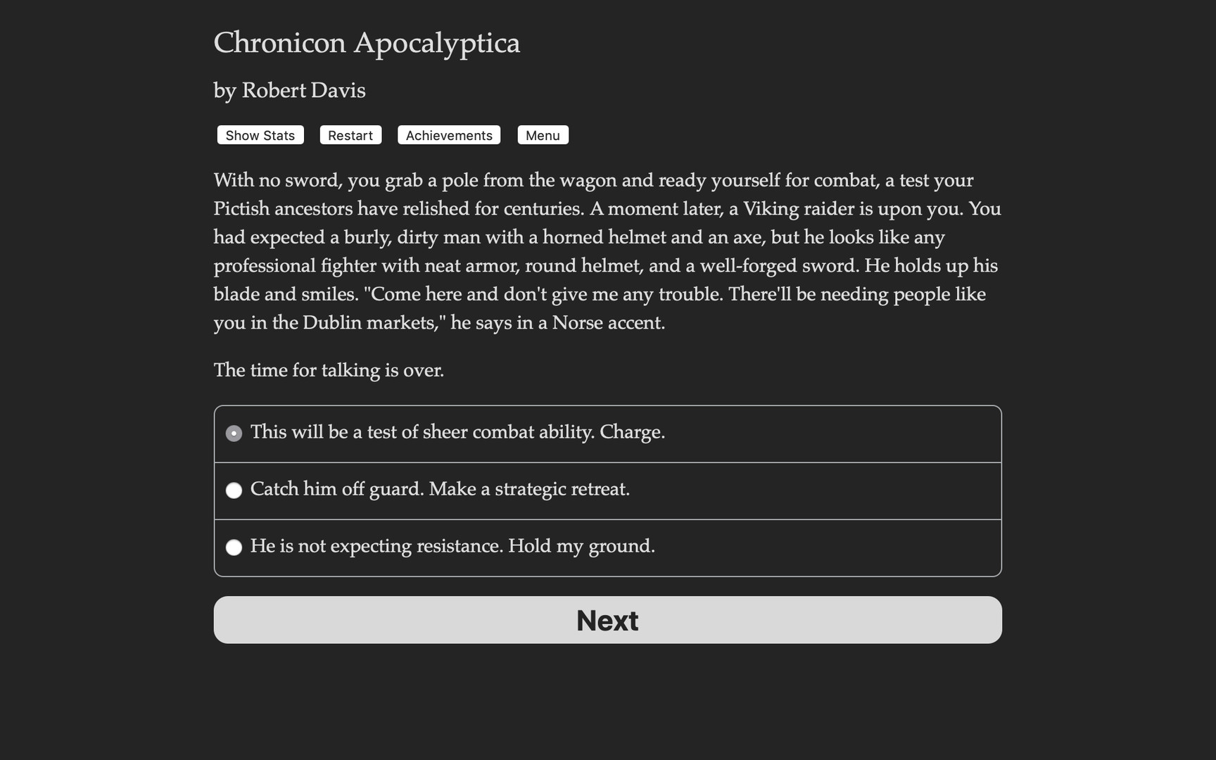The width and height of the screenshot is (1216, 760).
Task: Click the story text about the Viking raider
Action: [605, 251]
